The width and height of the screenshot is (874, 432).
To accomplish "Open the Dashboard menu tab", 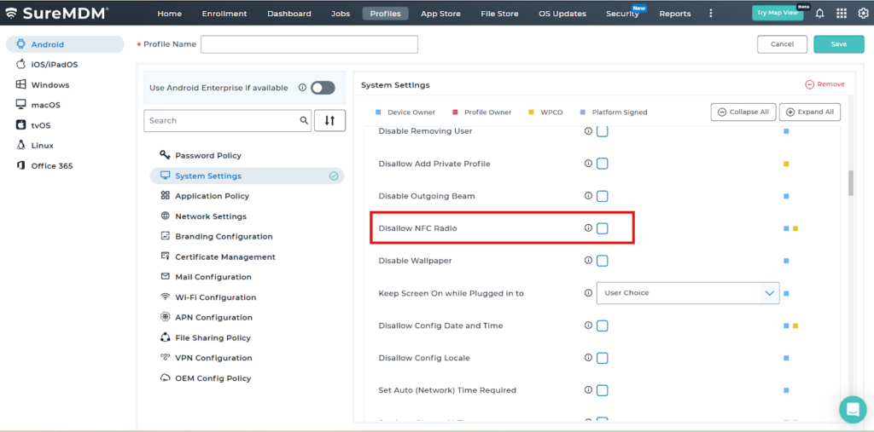I will click(288, 14).
